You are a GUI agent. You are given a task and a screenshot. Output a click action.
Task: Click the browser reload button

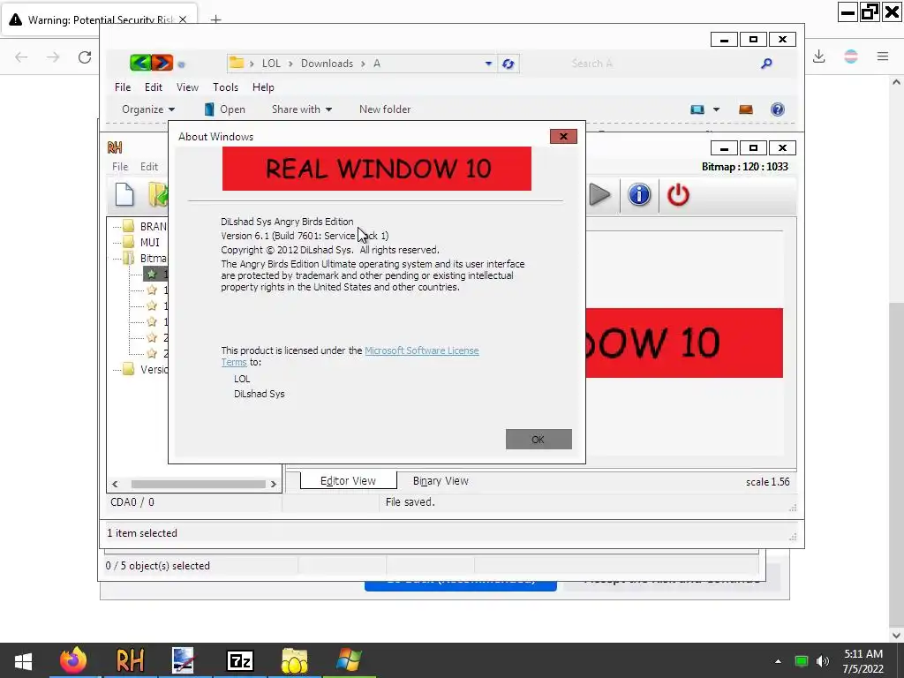85,56
